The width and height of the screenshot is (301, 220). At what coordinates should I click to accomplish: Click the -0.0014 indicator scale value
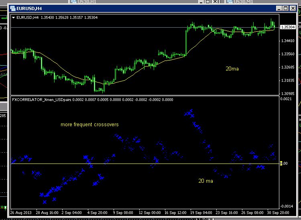click(x=287, y=206)
